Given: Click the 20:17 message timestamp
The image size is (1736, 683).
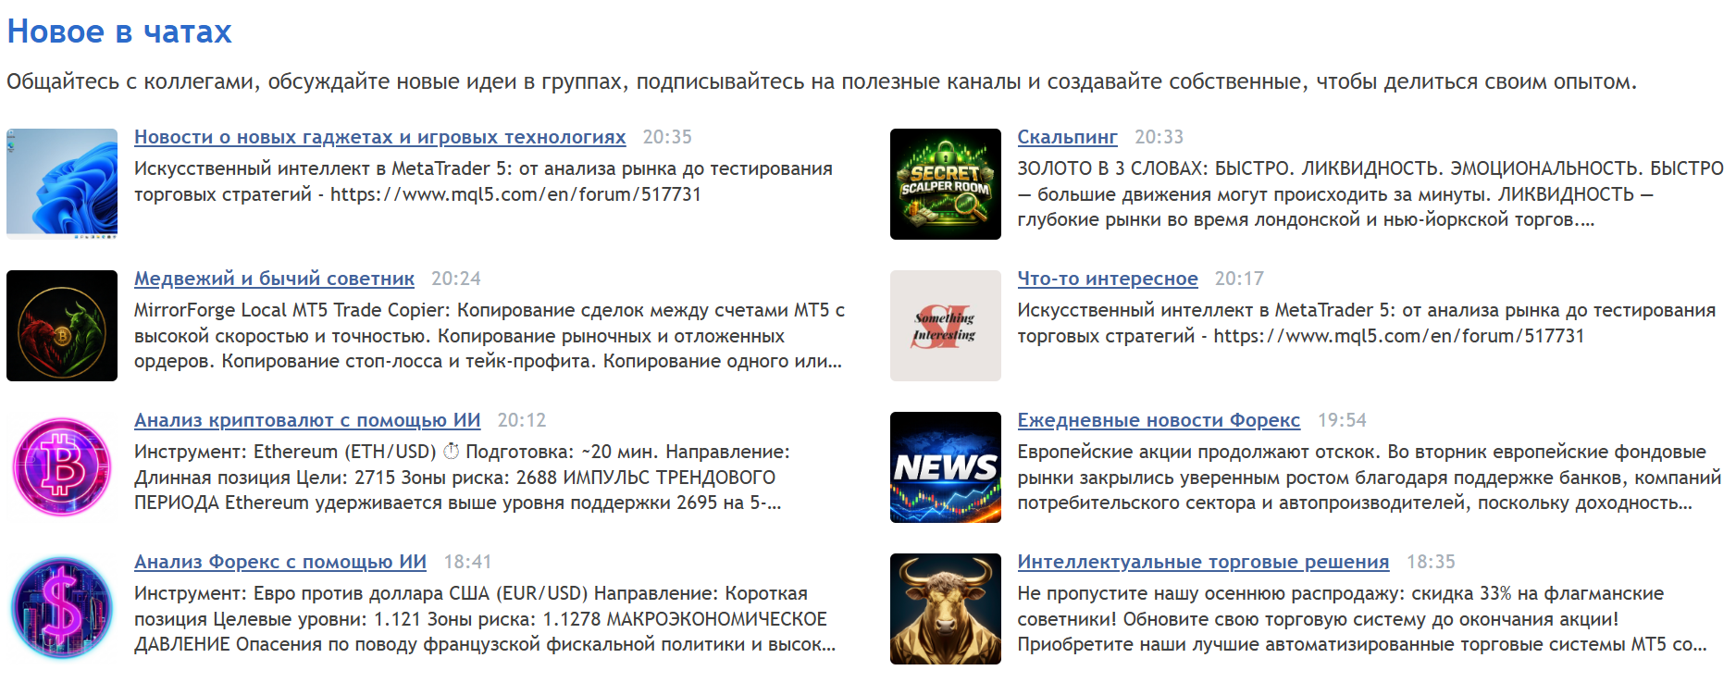Looking at the screenshot, I should [x=1239, y=279].
